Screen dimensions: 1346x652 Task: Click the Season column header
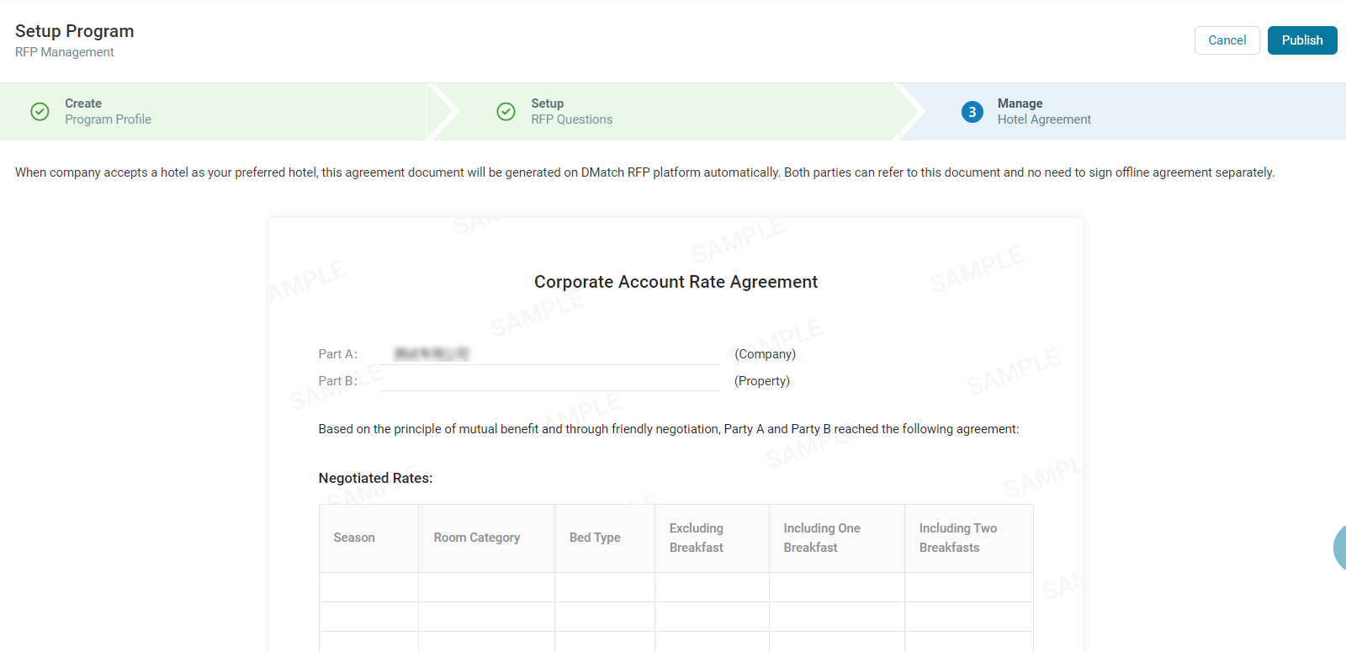coord(369,538)
